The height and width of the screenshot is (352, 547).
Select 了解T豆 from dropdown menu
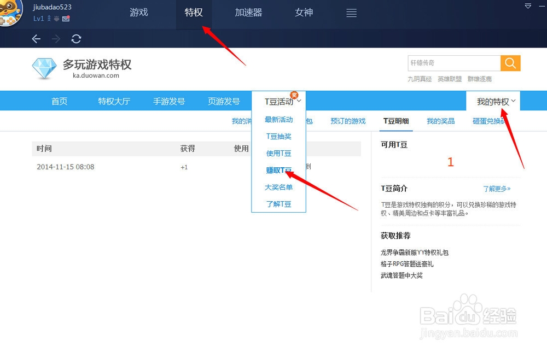[x=279, y=204]
